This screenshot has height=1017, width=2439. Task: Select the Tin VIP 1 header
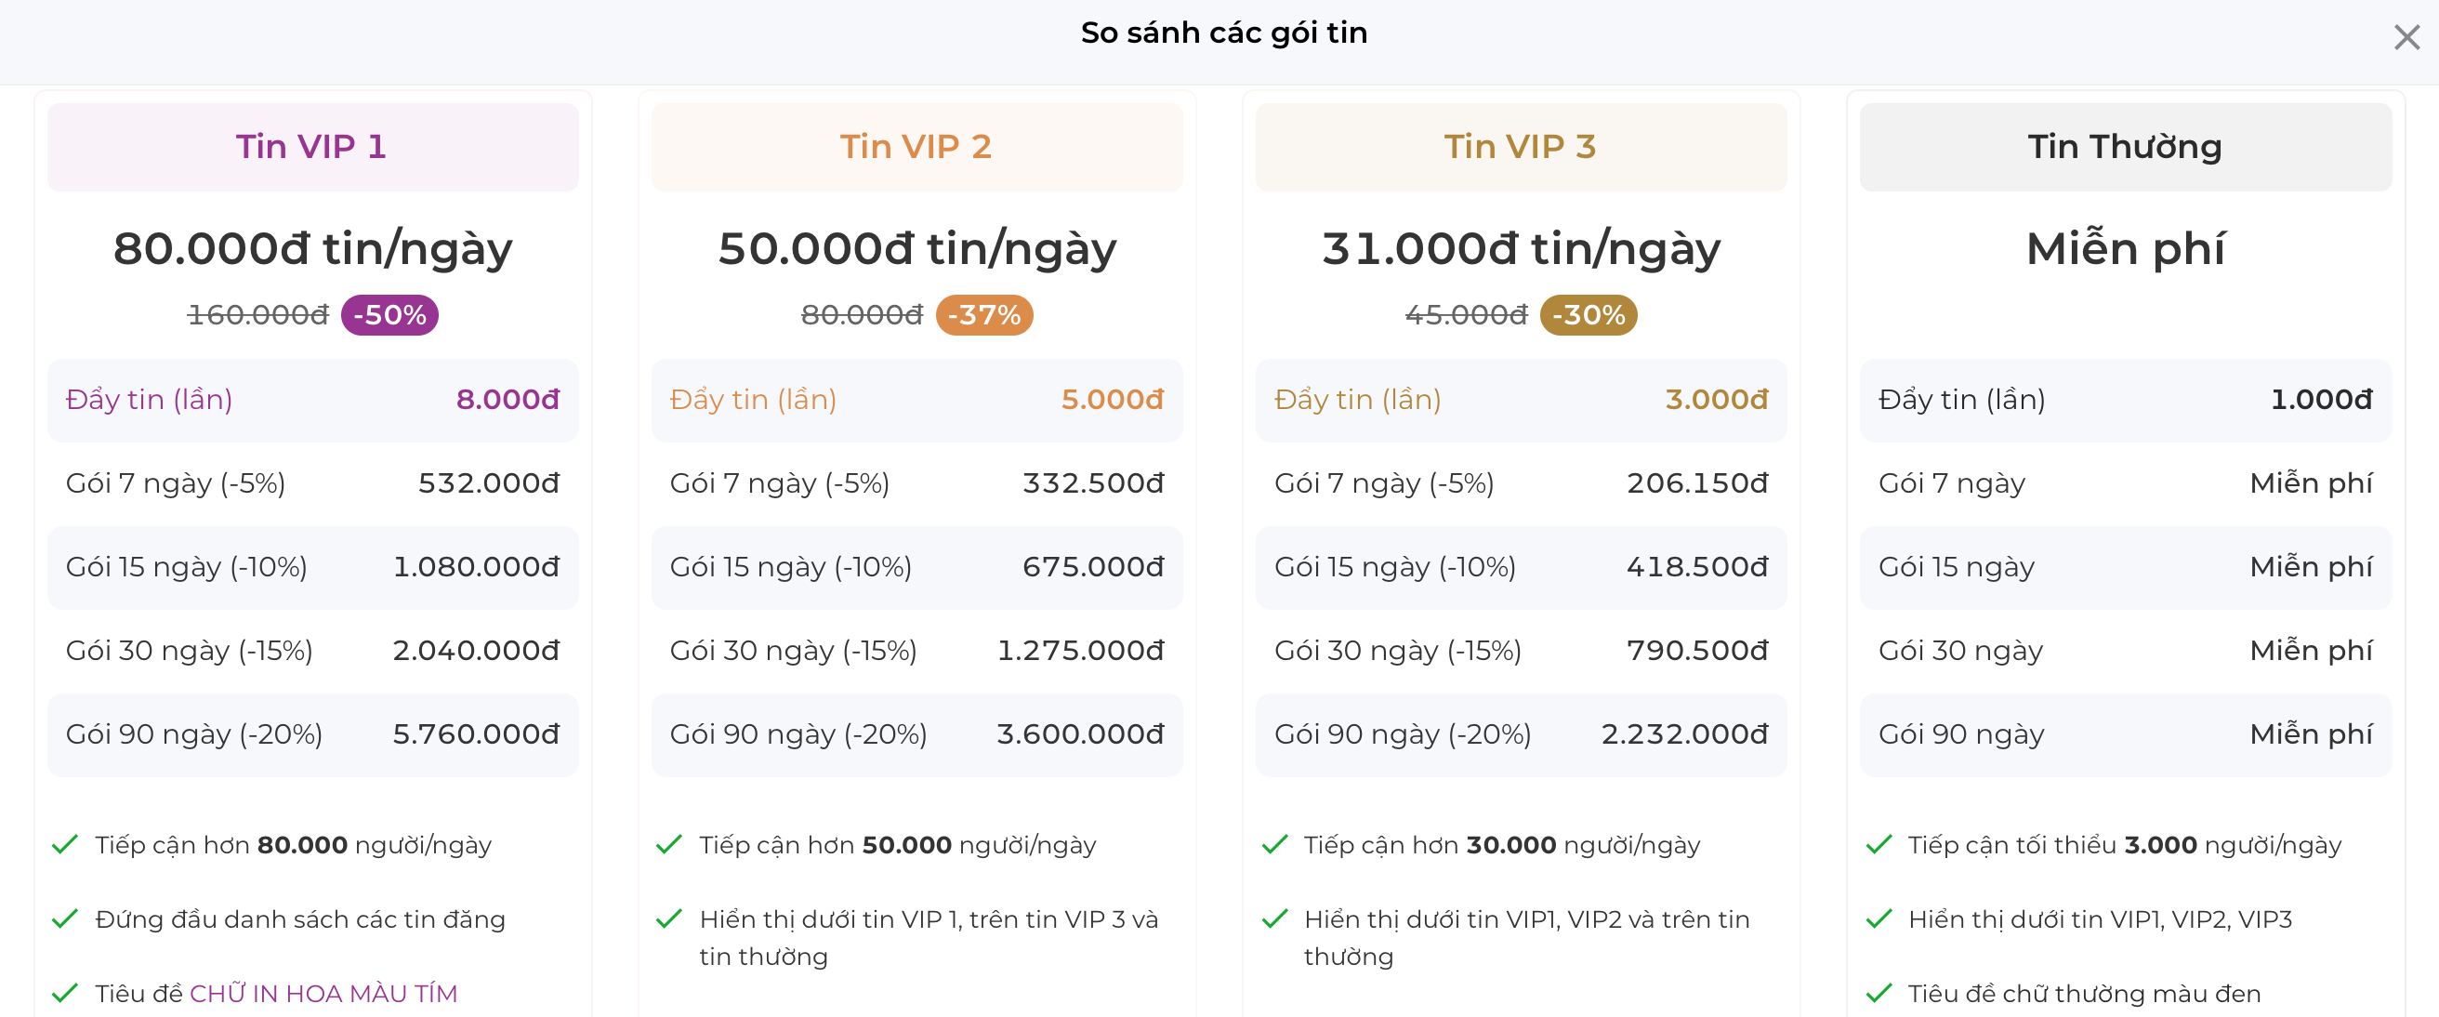pos(312,147)
